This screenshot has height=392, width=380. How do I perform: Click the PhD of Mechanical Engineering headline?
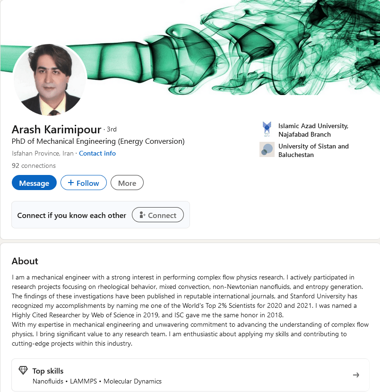tap(98, 141)
